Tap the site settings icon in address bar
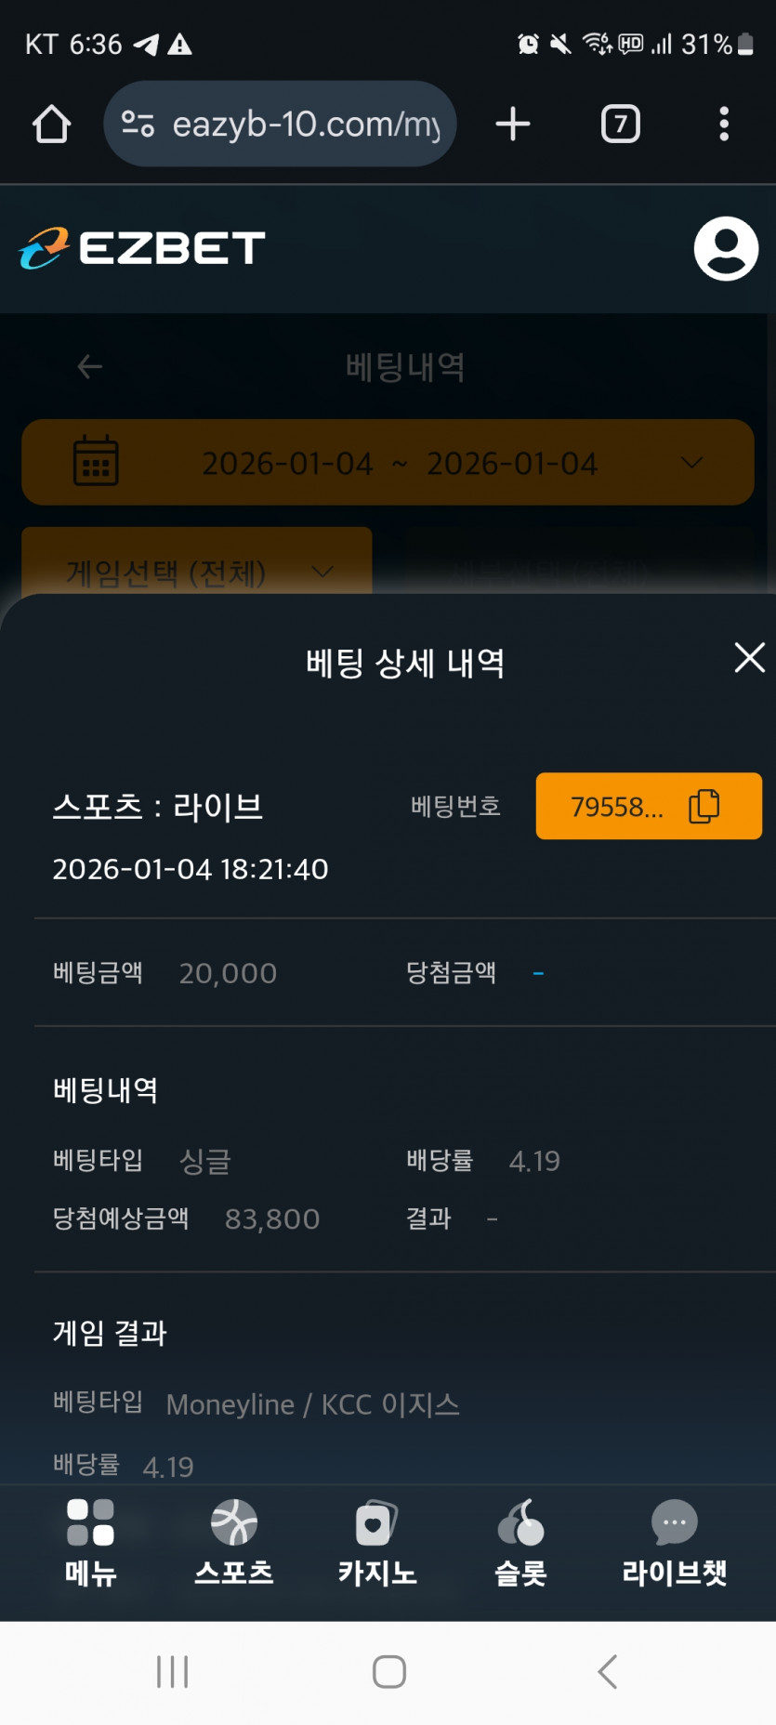 click(138, 125)
